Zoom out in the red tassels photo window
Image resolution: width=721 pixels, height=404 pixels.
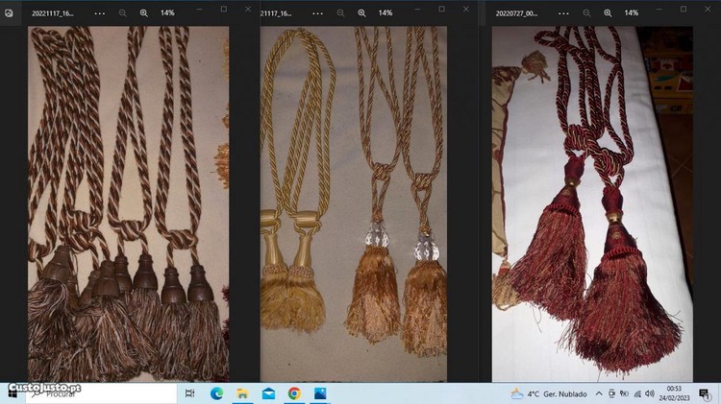586,12
